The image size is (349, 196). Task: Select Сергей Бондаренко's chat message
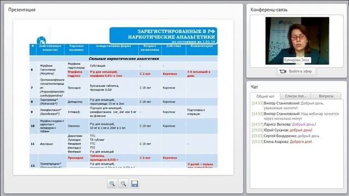coord(285,136)
